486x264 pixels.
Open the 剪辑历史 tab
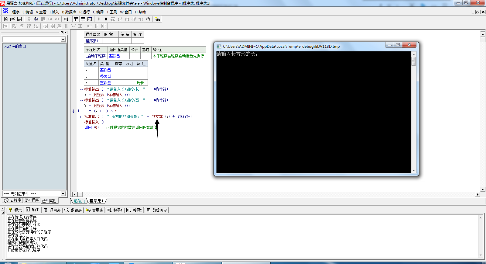[x=157, y=210]
